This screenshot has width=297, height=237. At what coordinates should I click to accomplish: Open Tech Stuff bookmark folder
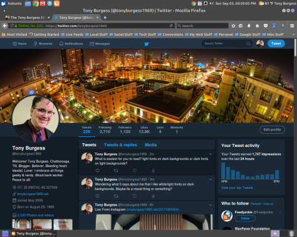point(145,34)
